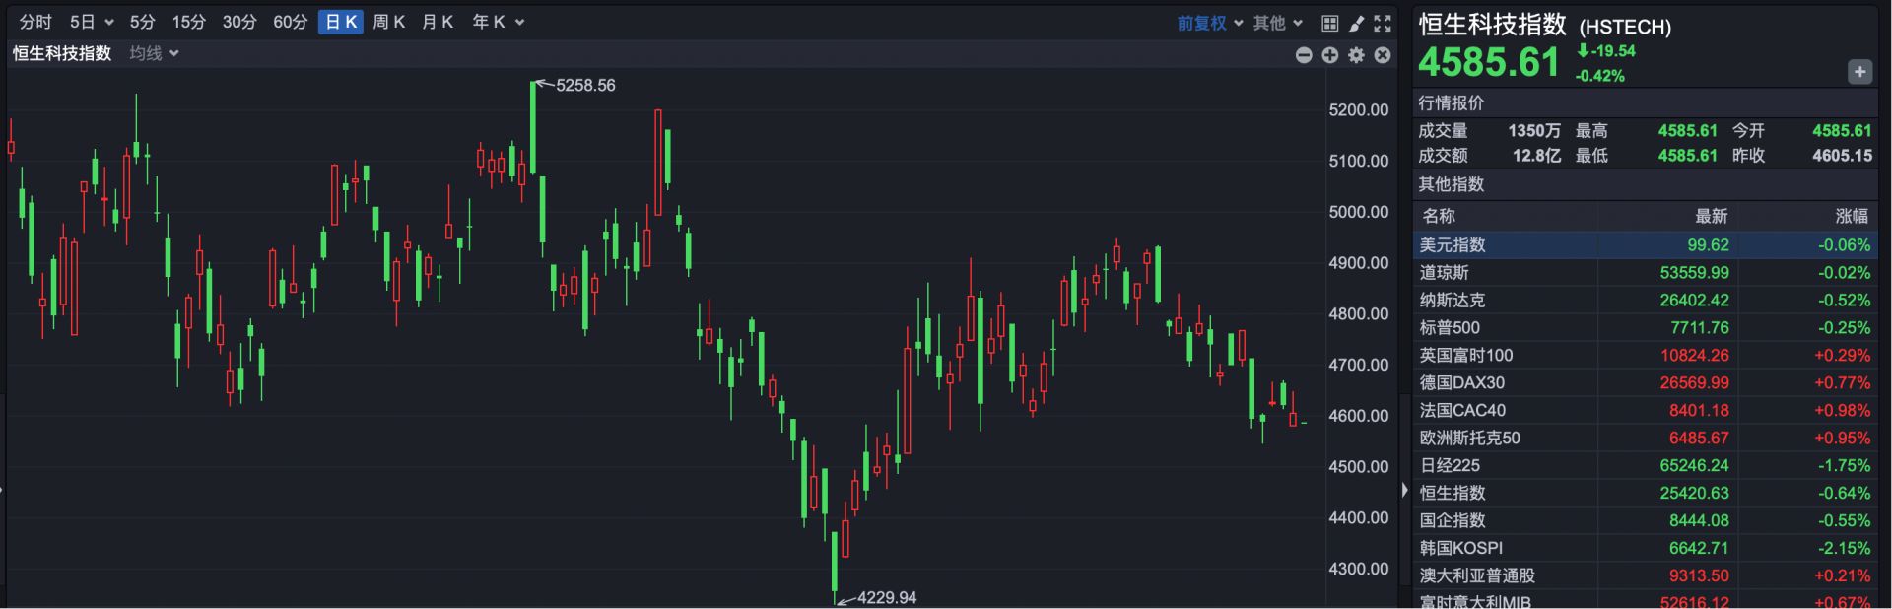This screenshot has width=1892, height=609.
Task: Open the 前复权 adjustment dropdown
Action: [x=1210, y=23]
